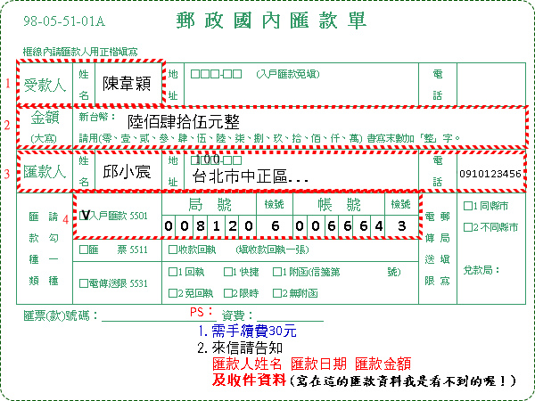
Task: Click the empty payee postal code boxes
Action: [216, 74]
